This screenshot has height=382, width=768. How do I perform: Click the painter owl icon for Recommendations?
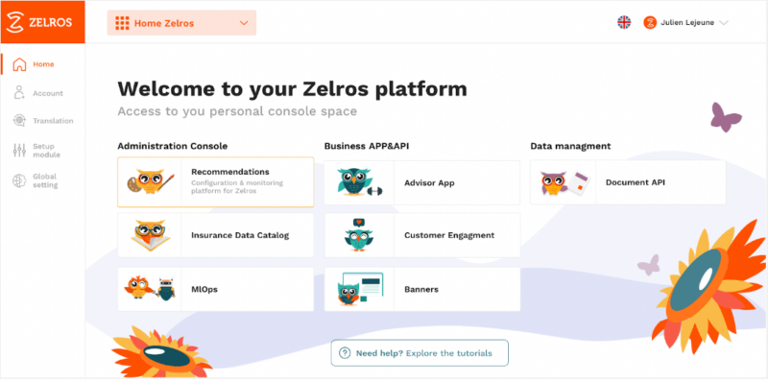point(150,181)
